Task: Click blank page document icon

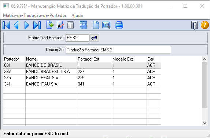Action: click(96, 25)
